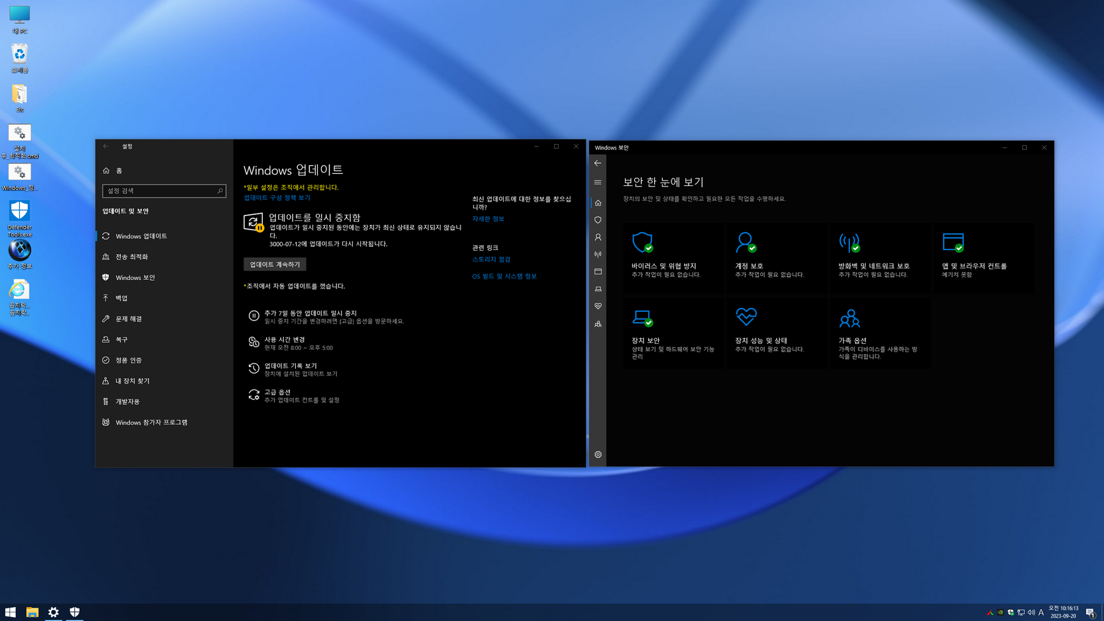This screenshot has width=1104, height=621.
Task: Open 방화벽 및 네트워크 보호 tile
Action: click(x=880, y=257)
